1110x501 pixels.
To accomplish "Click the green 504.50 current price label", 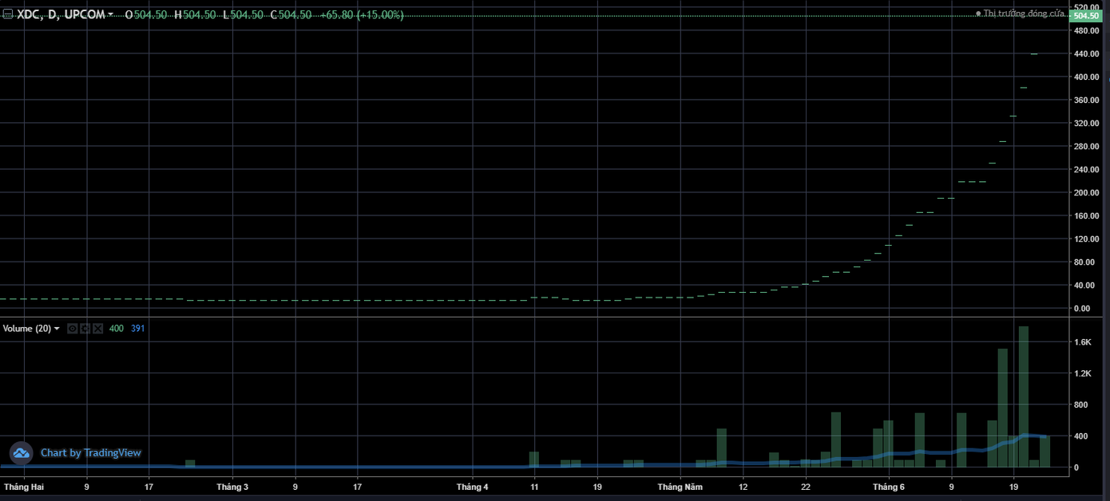I will coord(1085,15).
